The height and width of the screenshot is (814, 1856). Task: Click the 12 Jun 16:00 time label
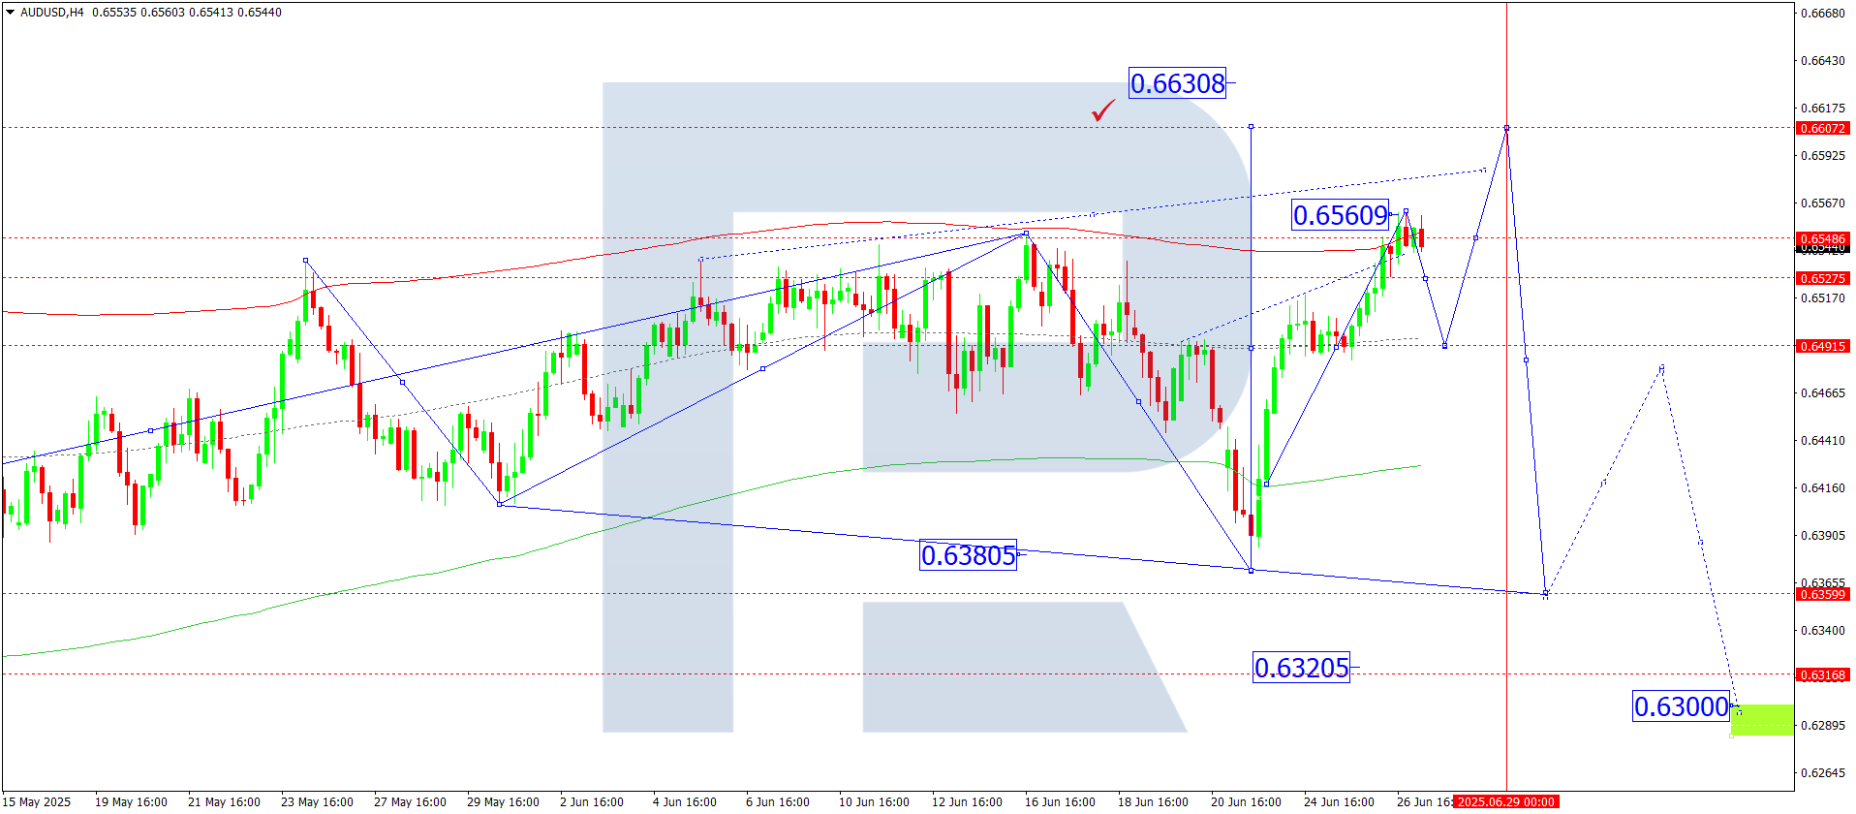pyautogui.click(x=967, y=801)
